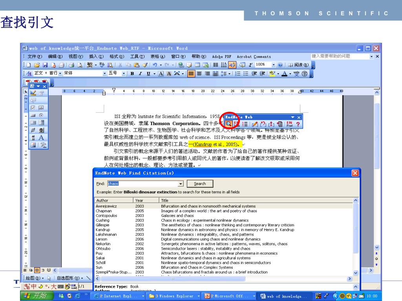
Task: Toggle right paragraph alignment
Action: 207,74
